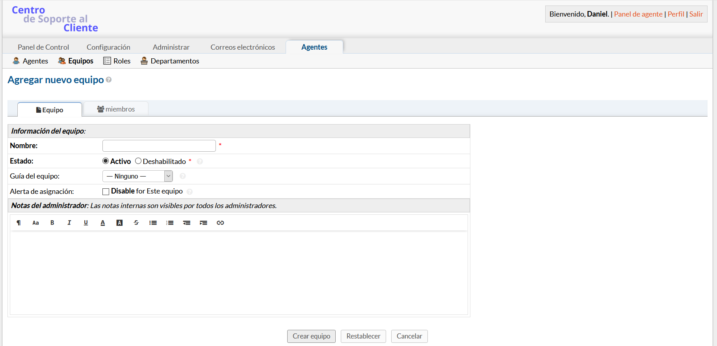Apply italic formatting in the notes editor
This screenshot has height=346, width=717.
click(69, 223)
